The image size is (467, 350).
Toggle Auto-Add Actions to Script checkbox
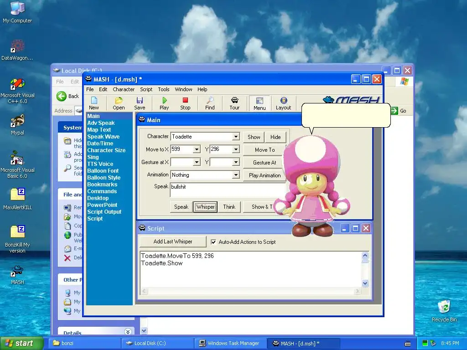point(213,242)
